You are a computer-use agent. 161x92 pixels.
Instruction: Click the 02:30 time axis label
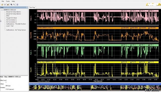(55, 79)
